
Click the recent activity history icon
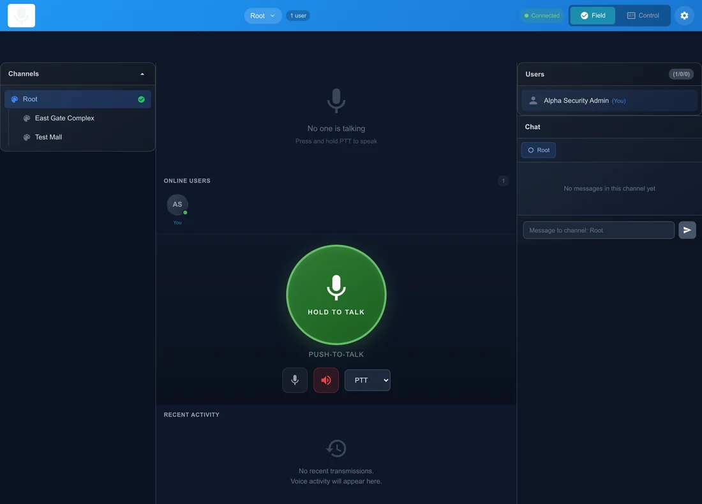(336, 448)
